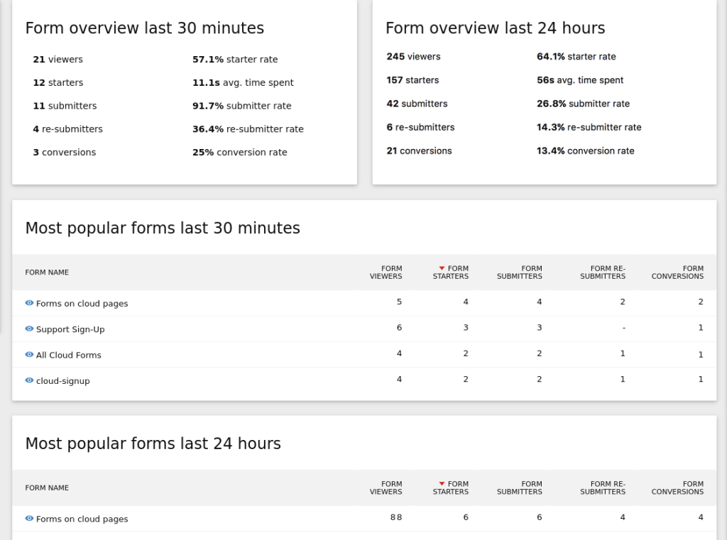The height and width of the screenshot is (540, 727).
Task: Sort 30-minute table by Form Conversions
Action: [677, 272]
